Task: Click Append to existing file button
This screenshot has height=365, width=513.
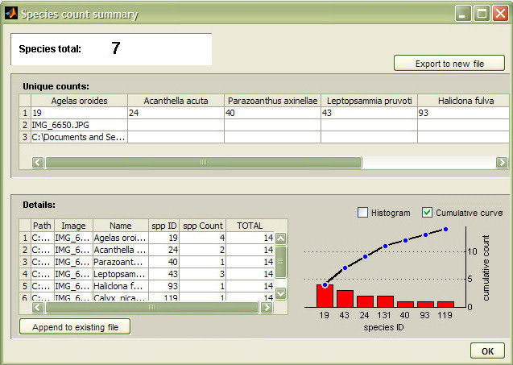Action: tap(74, 327)
